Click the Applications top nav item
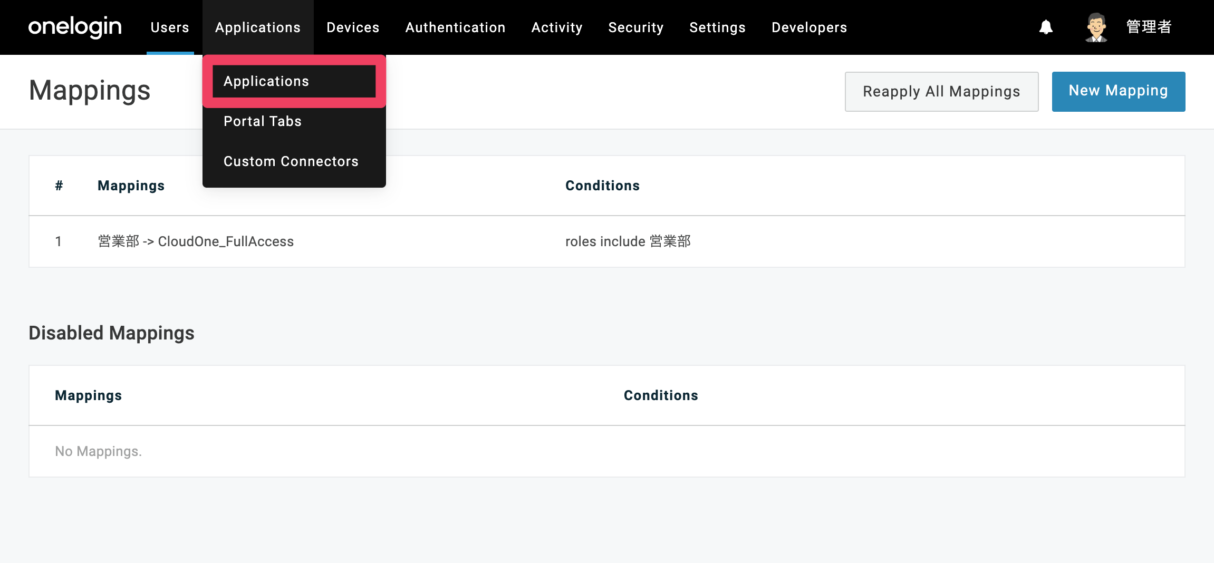The width and height of the screenshot is (1214, 563). (x=258, y=27)
